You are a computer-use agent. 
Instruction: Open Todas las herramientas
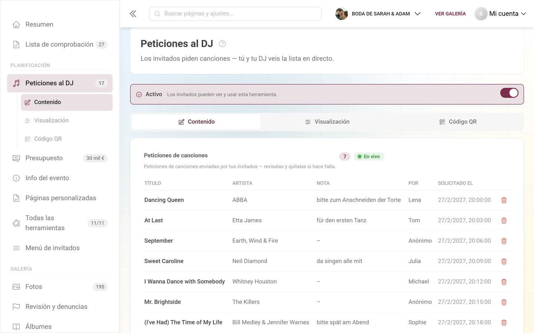[x=60, y=223]
